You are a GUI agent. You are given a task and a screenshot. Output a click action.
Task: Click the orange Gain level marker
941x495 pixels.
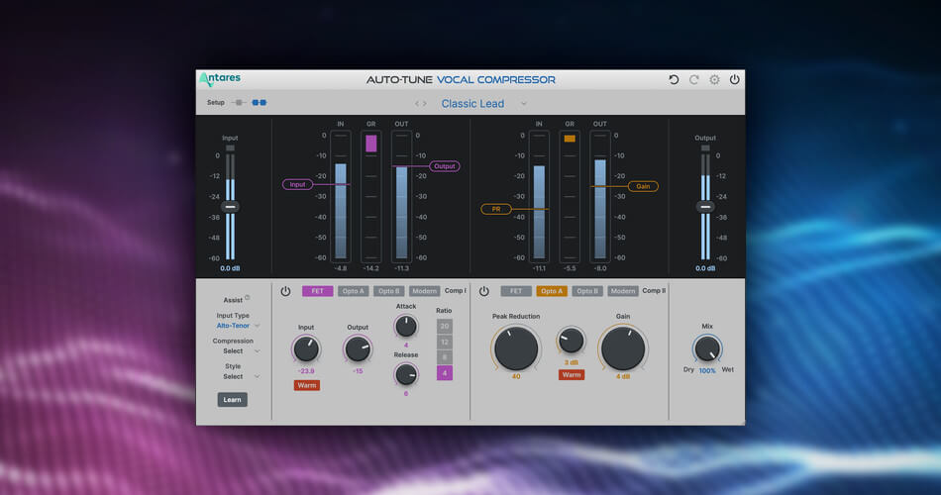tap(643, 186)
